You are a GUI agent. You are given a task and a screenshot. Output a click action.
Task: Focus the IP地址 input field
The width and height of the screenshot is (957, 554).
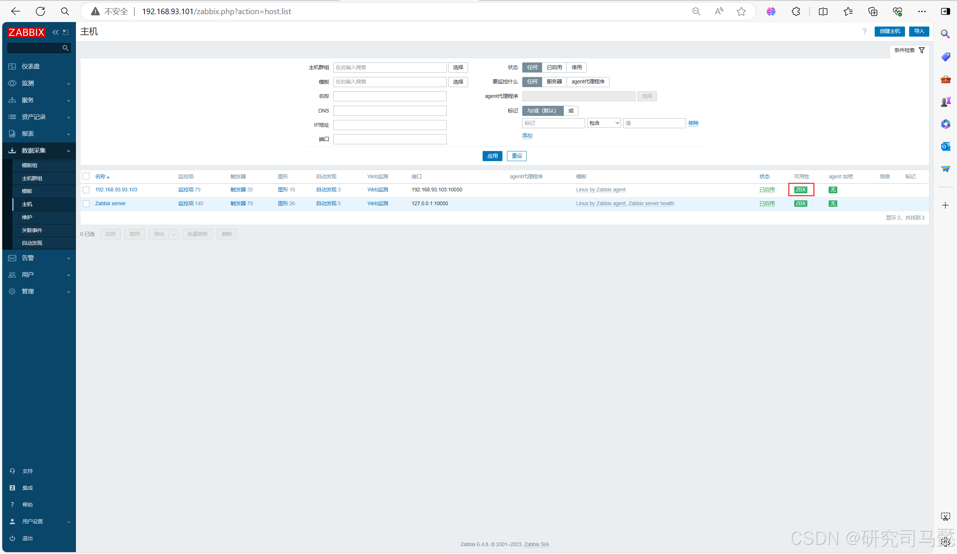point(389,125)
